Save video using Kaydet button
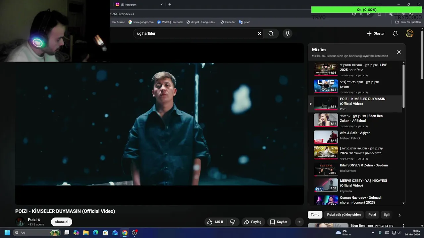 point(279,222)
